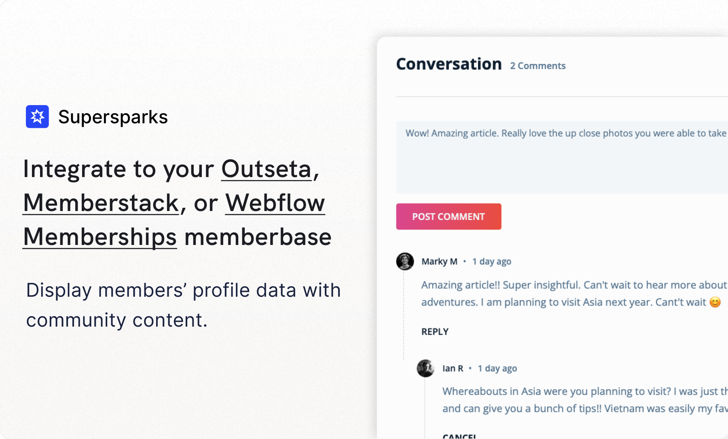
Task: Cancel the reply under Ian R's comment
Action: click(x=459, y=436)
